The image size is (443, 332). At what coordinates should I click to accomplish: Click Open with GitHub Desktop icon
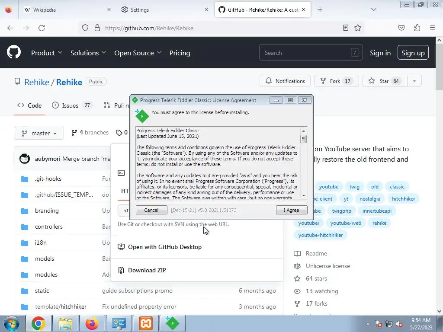(x=121, y=247)
